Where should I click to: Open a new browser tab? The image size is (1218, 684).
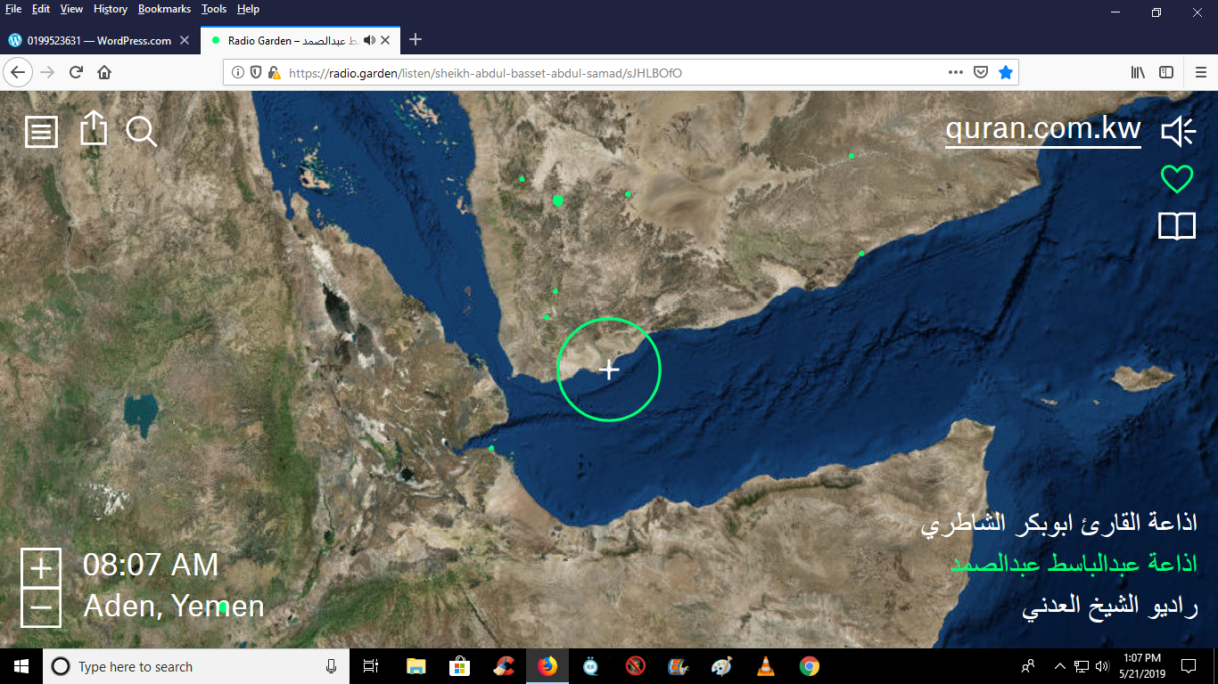click(416, 40)
